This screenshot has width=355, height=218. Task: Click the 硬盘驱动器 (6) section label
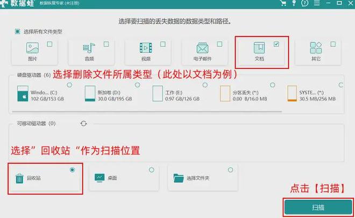click(x=34, y=75)
